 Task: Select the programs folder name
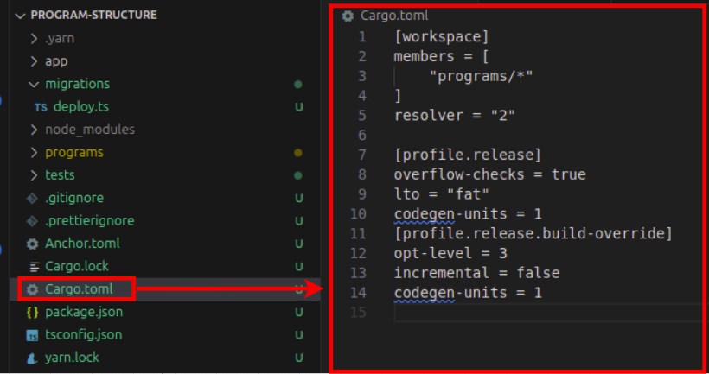tap(74, 152)
